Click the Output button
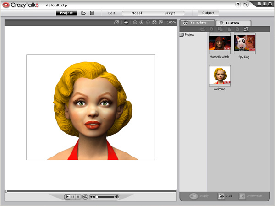 tap(208, 13)
